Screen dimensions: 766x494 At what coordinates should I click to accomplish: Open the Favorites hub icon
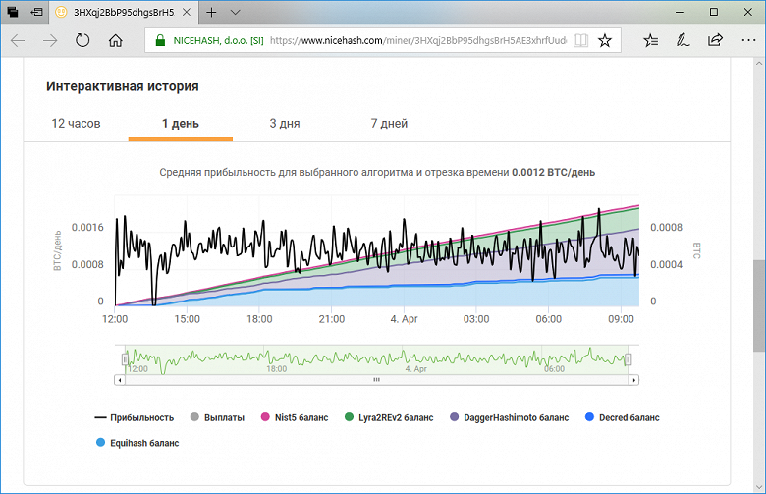point(650,40)
